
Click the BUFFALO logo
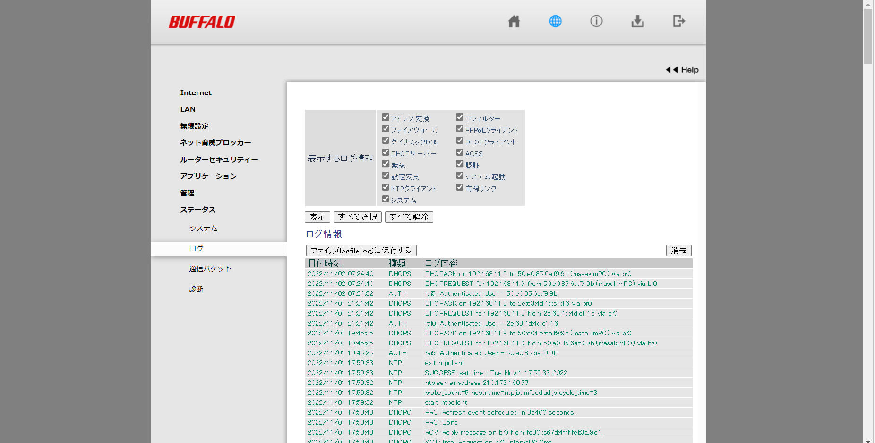(x=202, y=22)
